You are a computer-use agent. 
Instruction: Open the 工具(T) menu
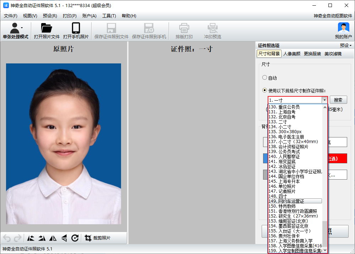(109, 16)
